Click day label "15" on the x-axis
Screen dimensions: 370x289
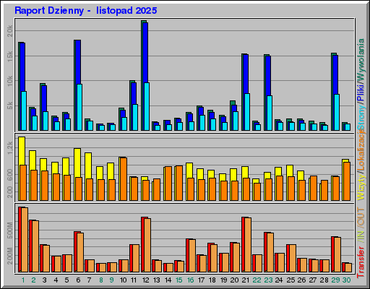179,280
